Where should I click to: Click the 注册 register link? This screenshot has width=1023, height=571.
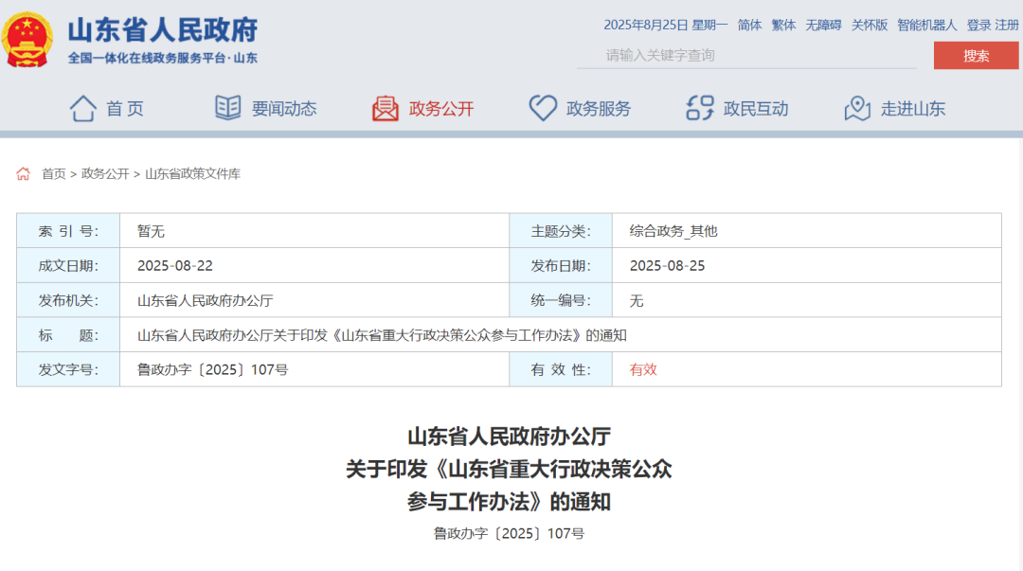(1007, 25)
